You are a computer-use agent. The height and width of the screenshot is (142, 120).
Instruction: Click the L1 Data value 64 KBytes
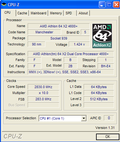tap(99, 87)
